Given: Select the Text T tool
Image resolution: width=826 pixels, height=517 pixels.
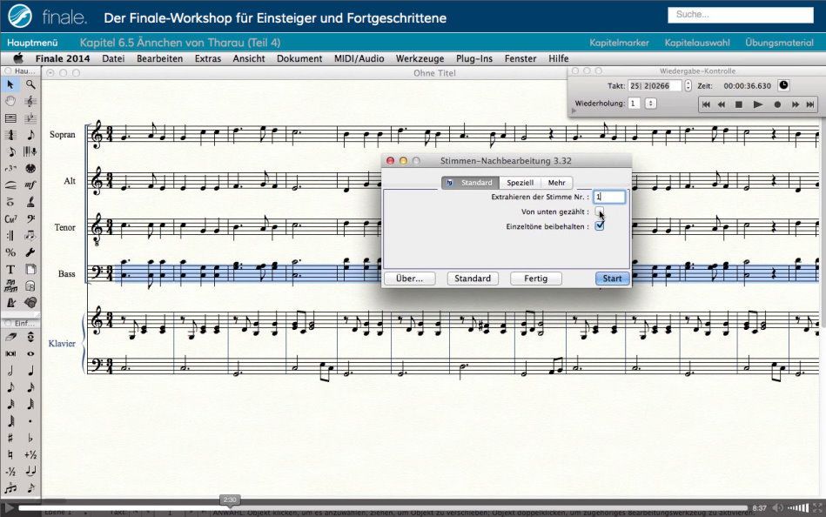Looking at the screenshot, I should point(10,269).
